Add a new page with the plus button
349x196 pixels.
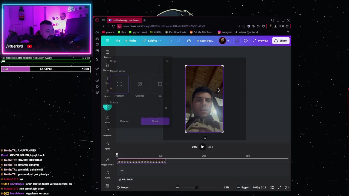coord(122,170)
